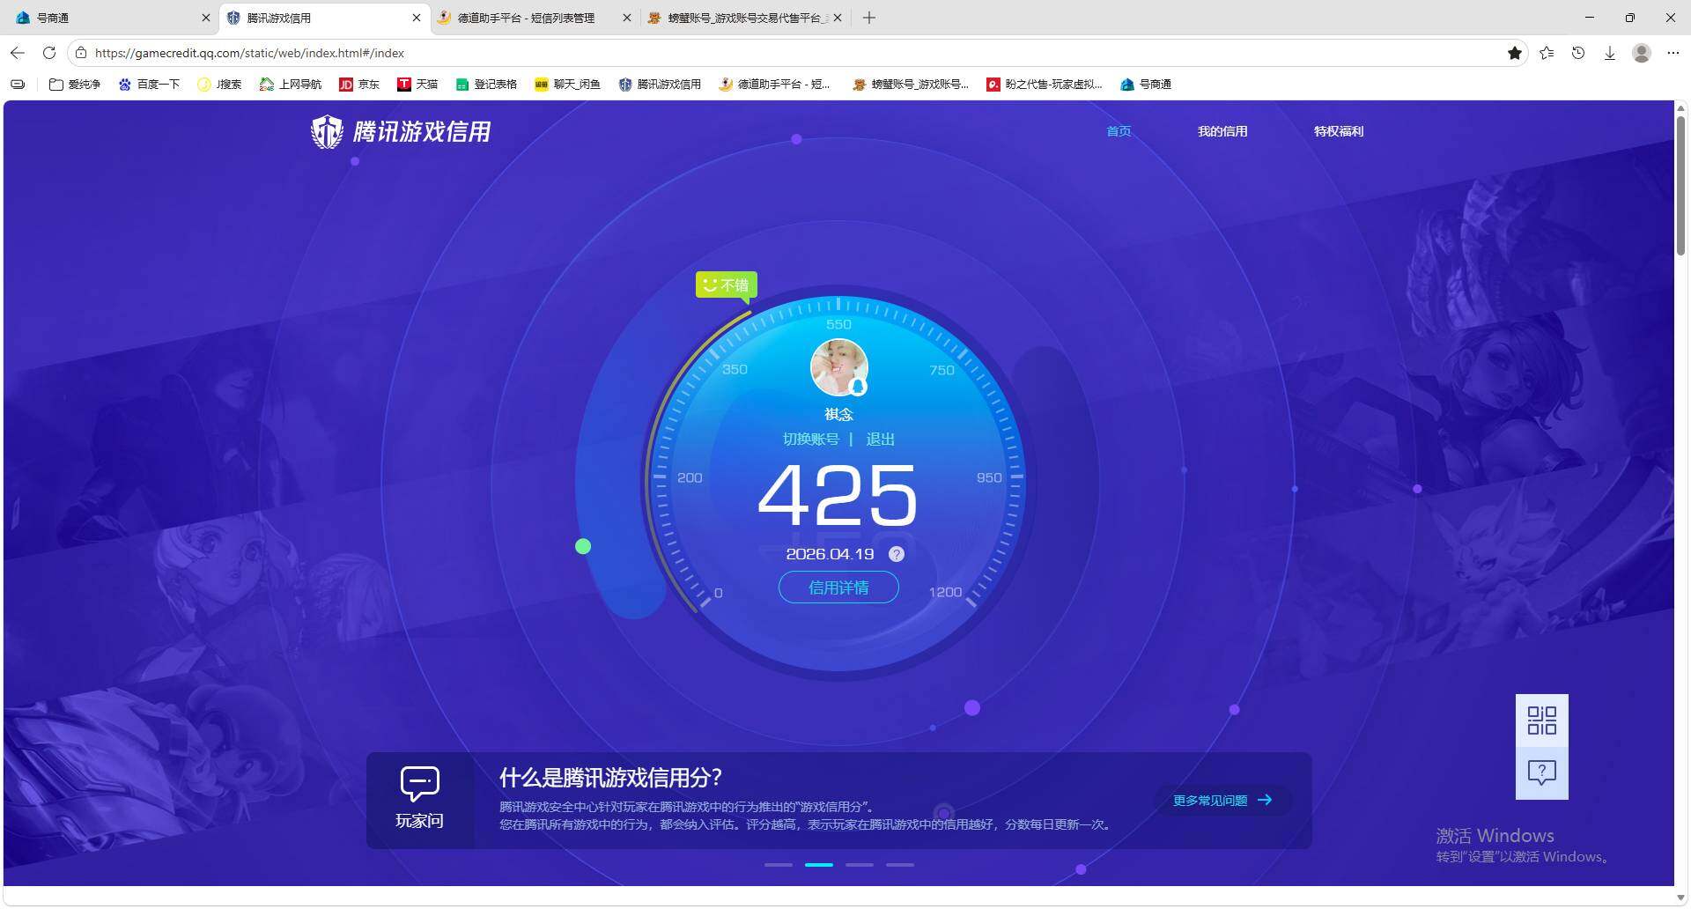
Task: Select the fourth carousel indicator dash
Action: [x=899, y=865]
